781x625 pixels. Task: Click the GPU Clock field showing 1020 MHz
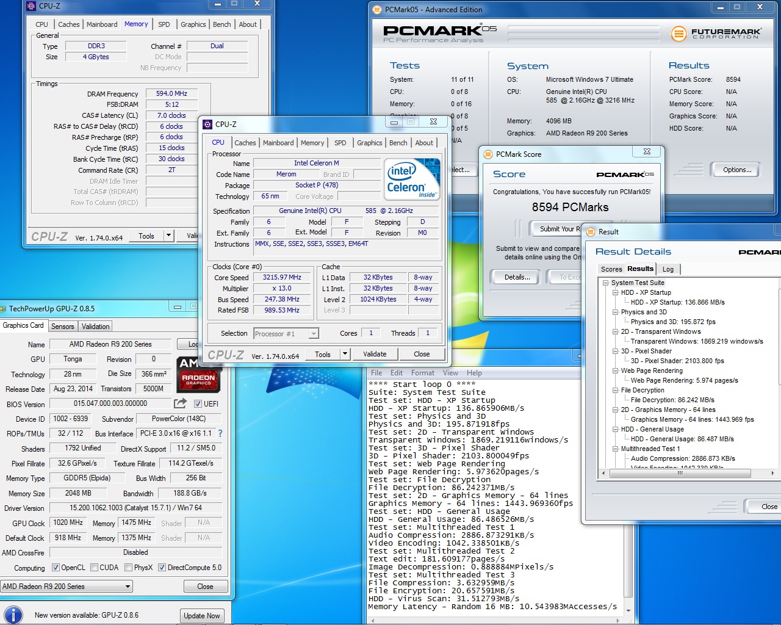click(68, 522)
